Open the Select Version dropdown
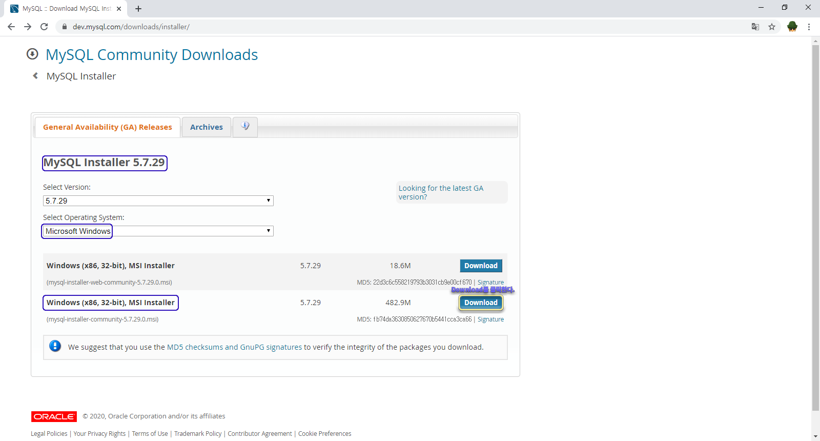 [158, 201]
